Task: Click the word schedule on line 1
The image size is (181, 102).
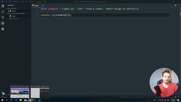Action: [x=53, y=9]
